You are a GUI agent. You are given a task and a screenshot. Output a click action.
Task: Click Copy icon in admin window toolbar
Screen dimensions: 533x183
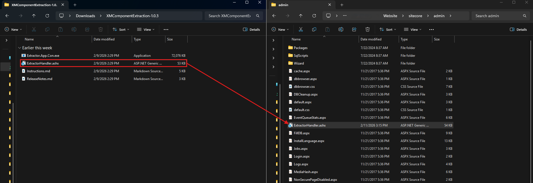point(314,29)
